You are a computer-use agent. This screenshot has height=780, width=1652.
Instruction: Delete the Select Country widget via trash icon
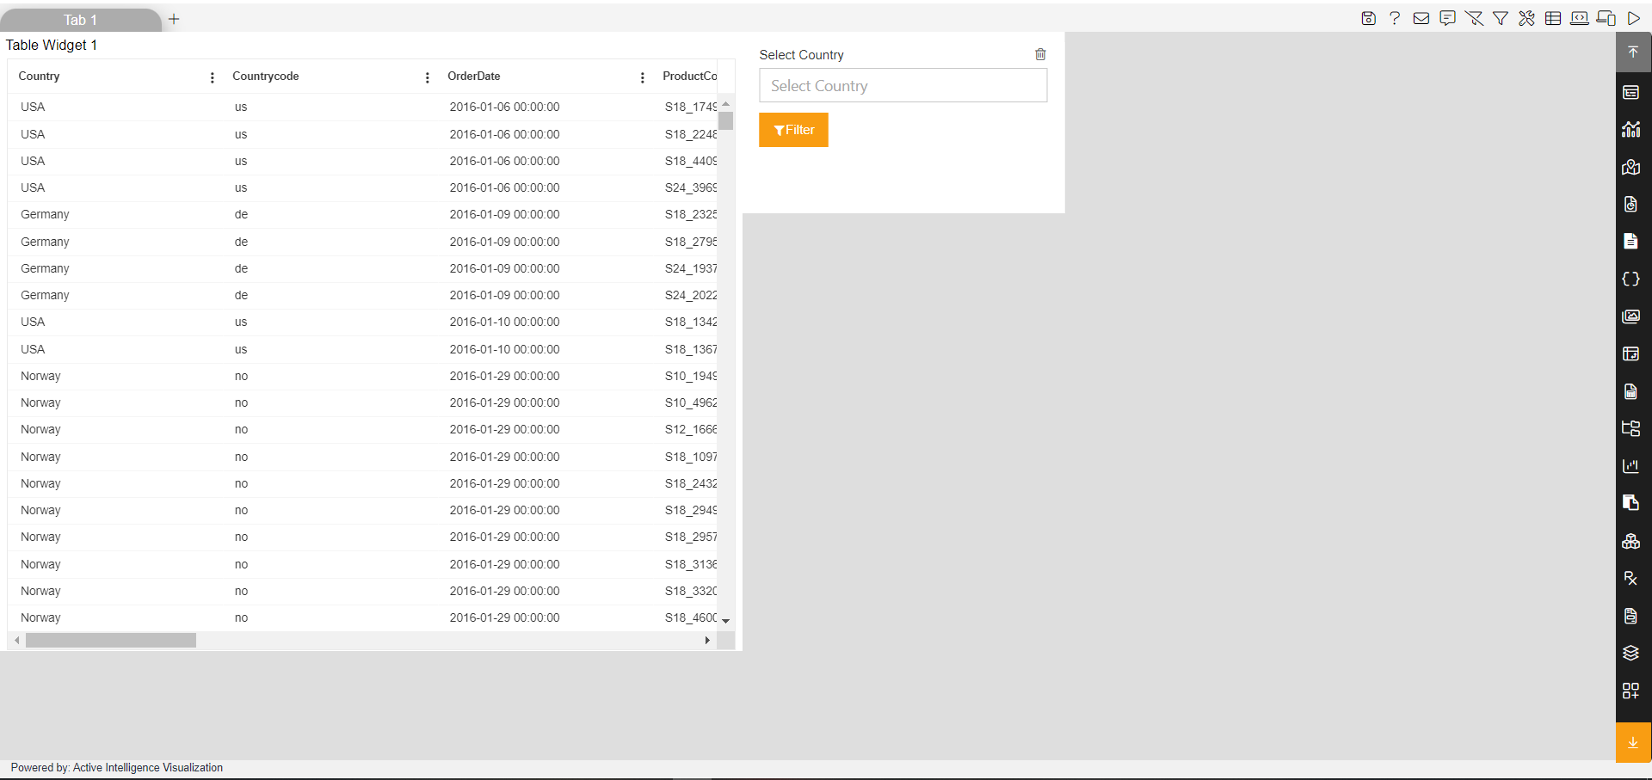click(x=1040, y=54)
